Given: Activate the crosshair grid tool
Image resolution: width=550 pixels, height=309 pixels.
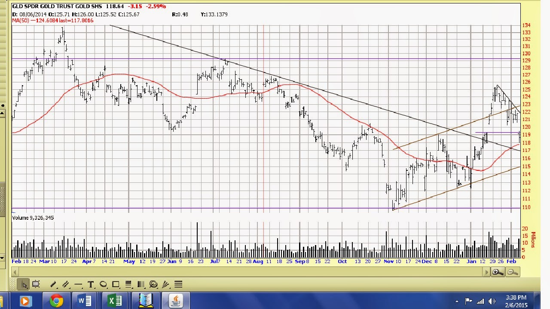Looking at the screenshot, I should [36, 284].
